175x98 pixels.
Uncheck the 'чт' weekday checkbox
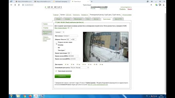pos(83,65)
